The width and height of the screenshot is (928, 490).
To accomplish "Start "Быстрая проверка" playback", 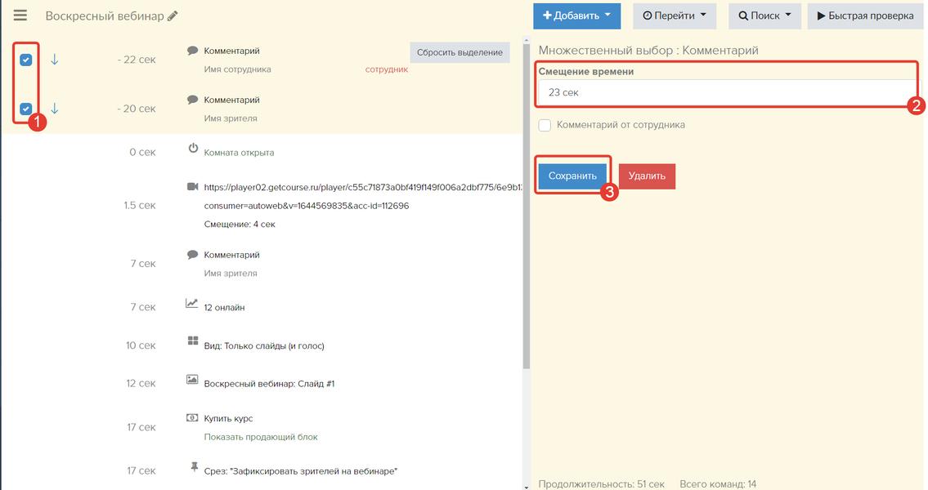I will [x=865, y=16].
